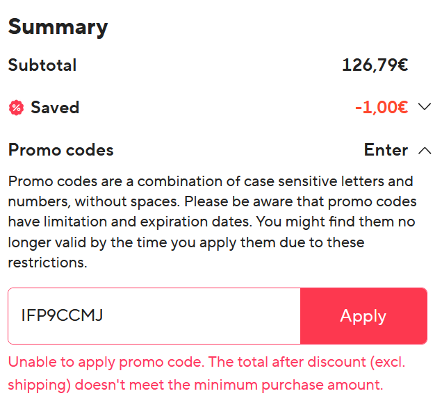This screenshot has width=442, height=398.
Task: Click the Summary heading
Action: tap(58, 27)
